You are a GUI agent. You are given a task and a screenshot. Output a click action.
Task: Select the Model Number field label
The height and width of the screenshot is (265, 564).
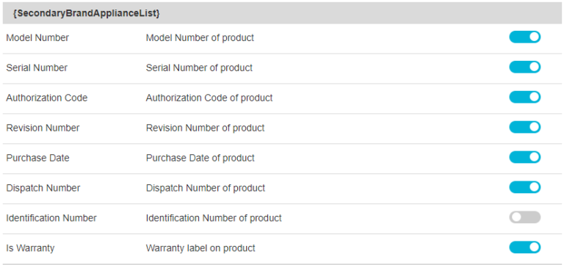click(x=37, y=37)
